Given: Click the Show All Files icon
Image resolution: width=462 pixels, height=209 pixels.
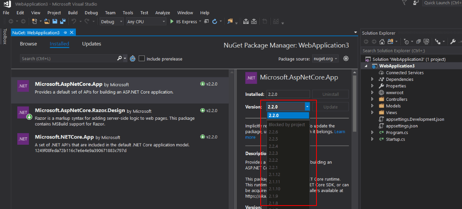Looking at the screenshot, I should click(426, 42).
